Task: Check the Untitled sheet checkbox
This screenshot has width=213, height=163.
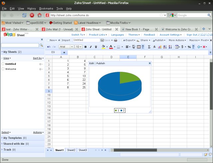Action: (x=3, y=64)
